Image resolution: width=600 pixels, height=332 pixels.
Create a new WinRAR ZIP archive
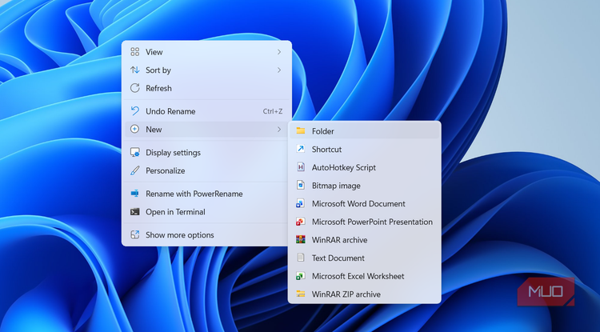(x=364, y=294)
